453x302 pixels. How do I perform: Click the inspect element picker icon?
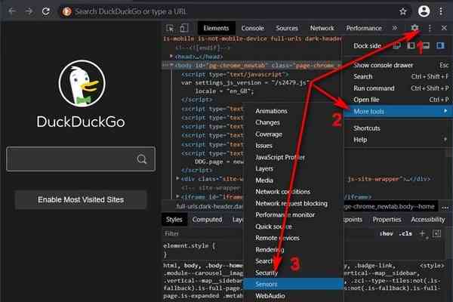171,29
